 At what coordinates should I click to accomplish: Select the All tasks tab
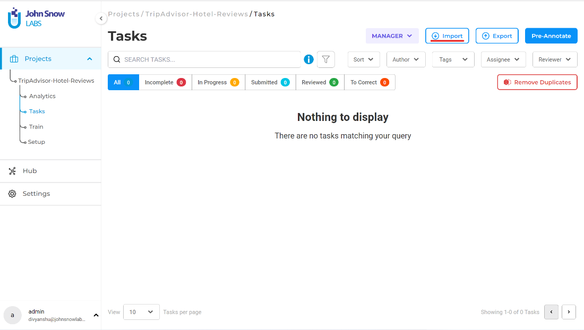coord(123,82)
